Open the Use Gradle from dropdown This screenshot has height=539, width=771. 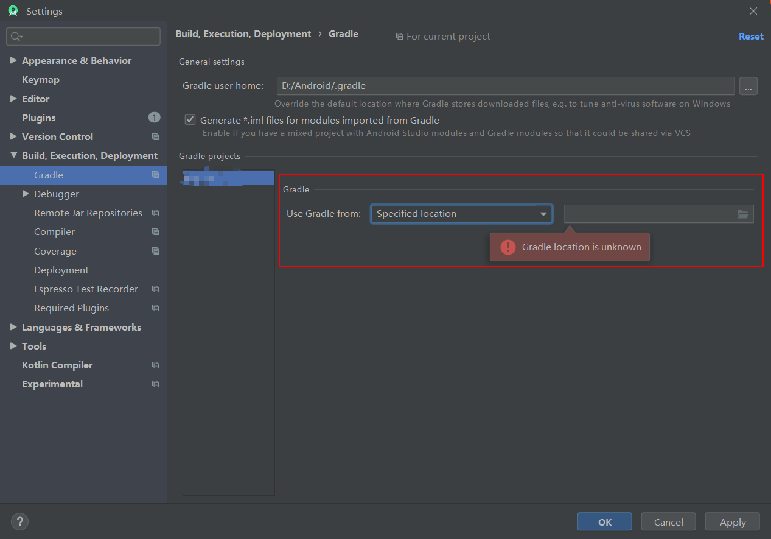point(461,214)
